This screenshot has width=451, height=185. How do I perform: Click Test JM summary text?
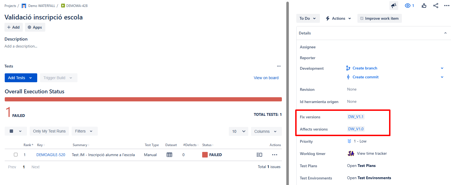(x=103, y=155)
